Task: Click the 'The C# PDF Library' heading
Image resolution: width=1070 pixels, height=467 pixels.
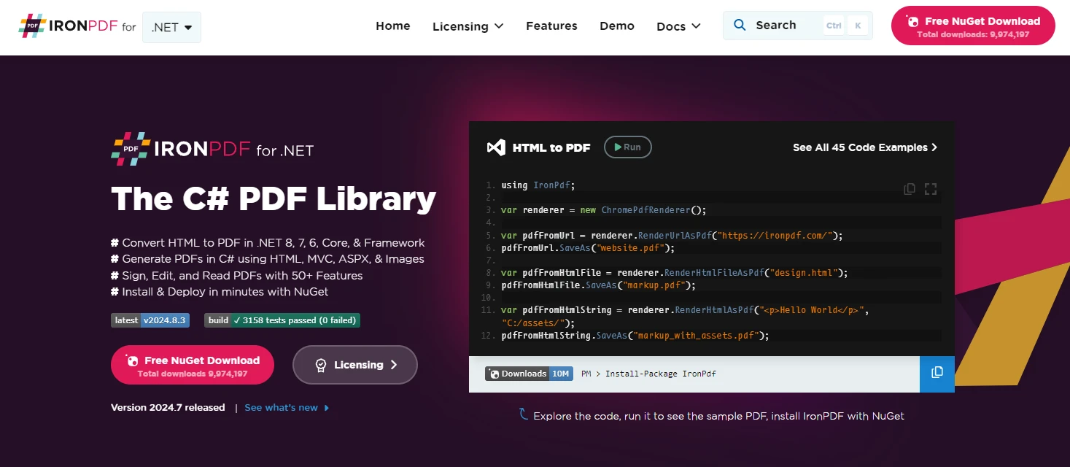Action: 274,198
